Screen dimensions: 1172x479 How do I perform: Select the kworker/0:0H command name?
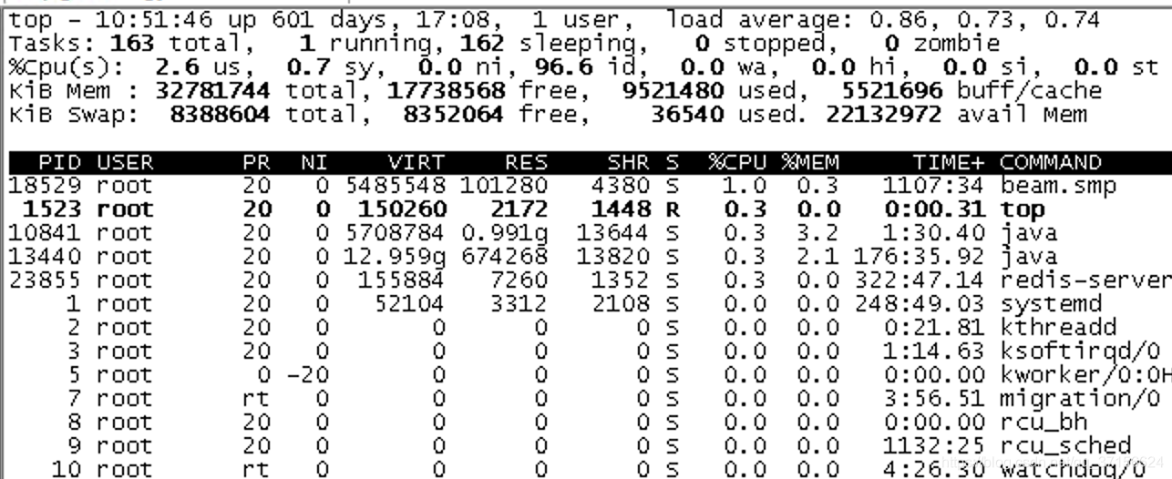click(1085, 373)
